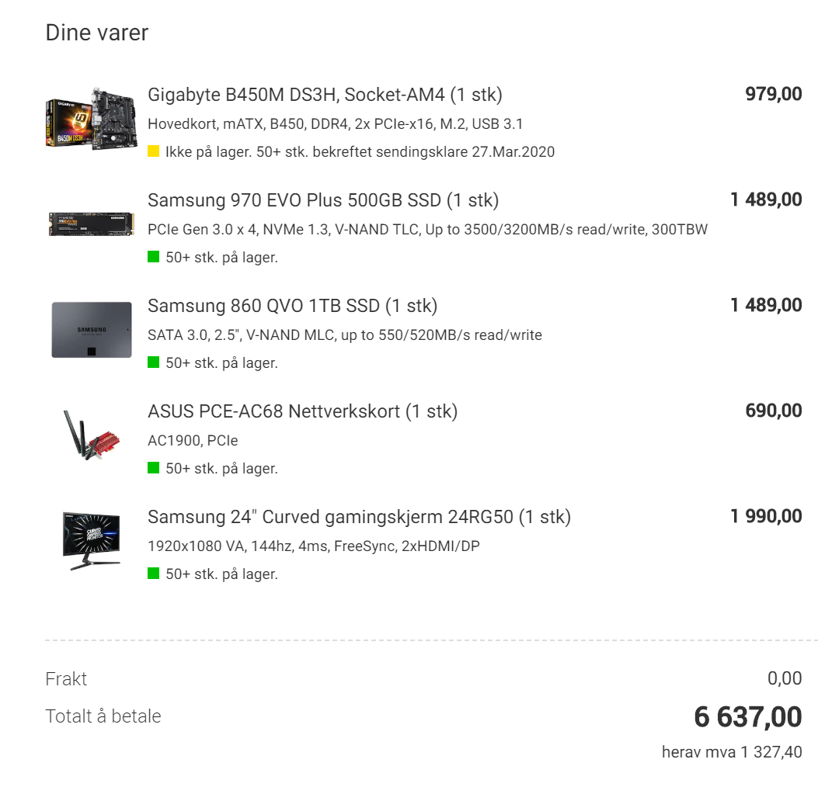Screen dimensions: 818x787
Task: Click the Frakt shipping cost row label
Action: pyautogui.click(x=66, y=679)
